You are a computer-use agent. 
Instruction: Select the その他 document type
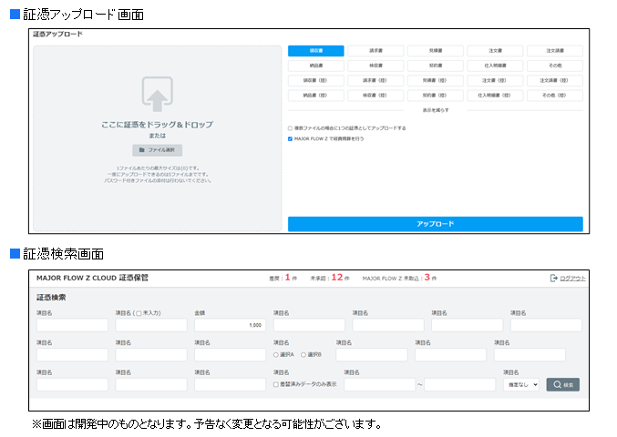click(x=555, y=66)
